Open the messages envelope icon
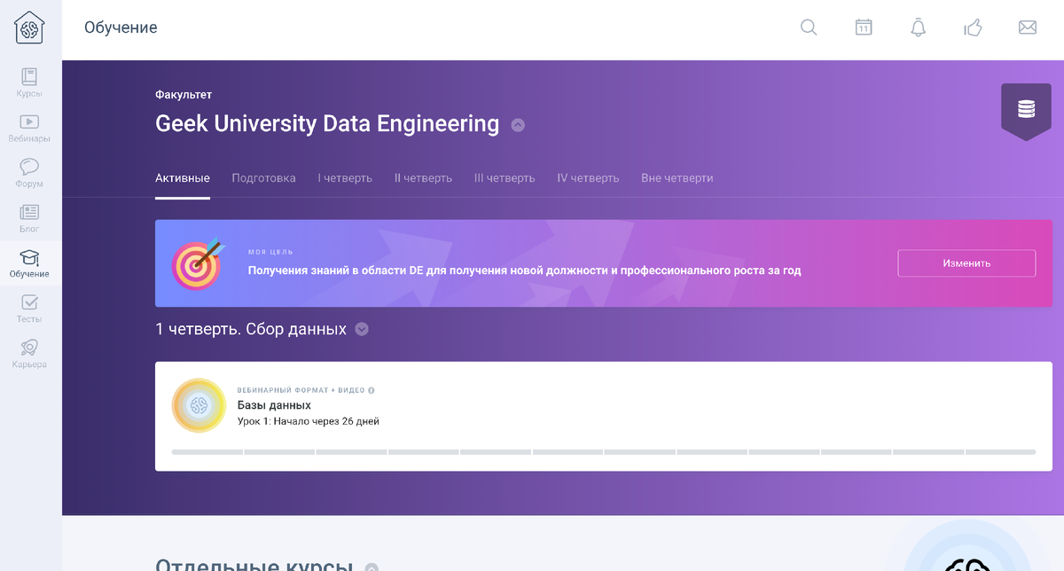Screen dimensions: 1064x571 pyautogui.click(x=1028, y=27)
